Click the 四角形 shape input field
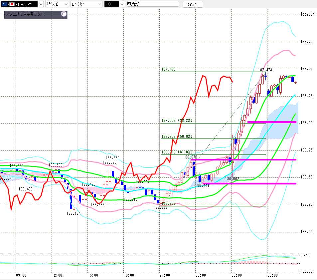 [153, 4]
